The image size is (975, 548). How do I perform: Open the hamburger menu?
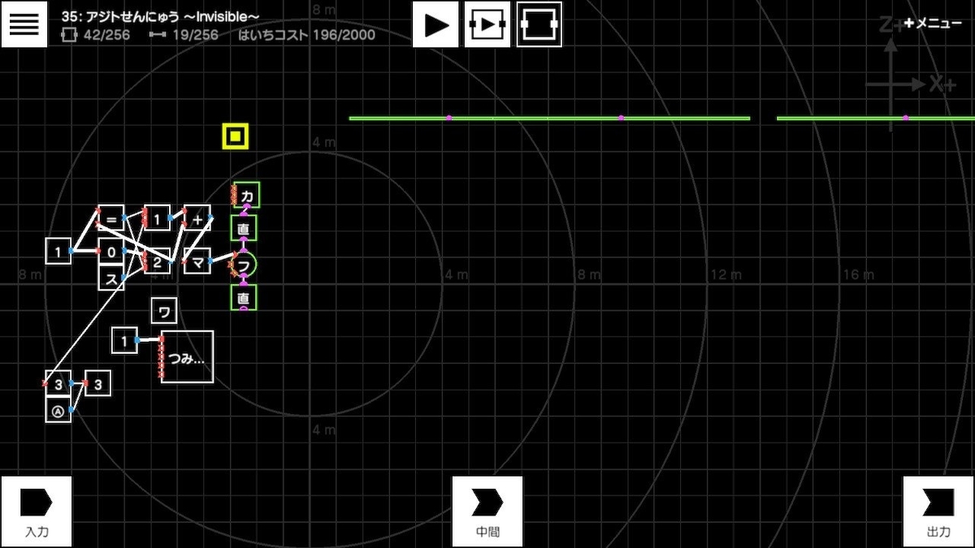click(x=24, y=24)
